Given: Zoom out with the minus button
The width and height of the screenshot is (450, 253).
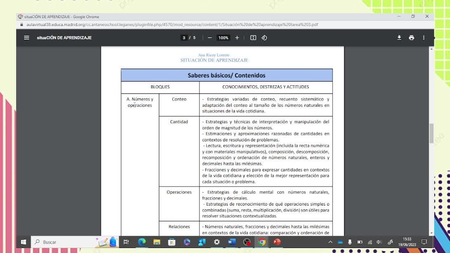Looking at the screenshot, I should tap(210, 37).
